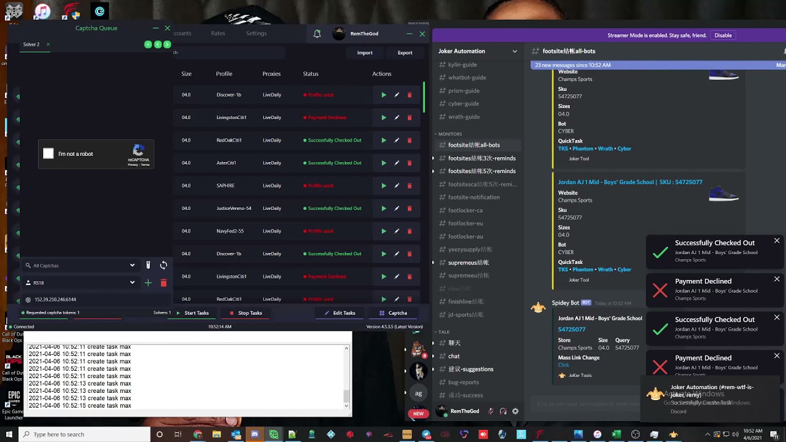This screenshot has height=442, width=786.
Task: Open Discord user settings gear
Action: 515,411
